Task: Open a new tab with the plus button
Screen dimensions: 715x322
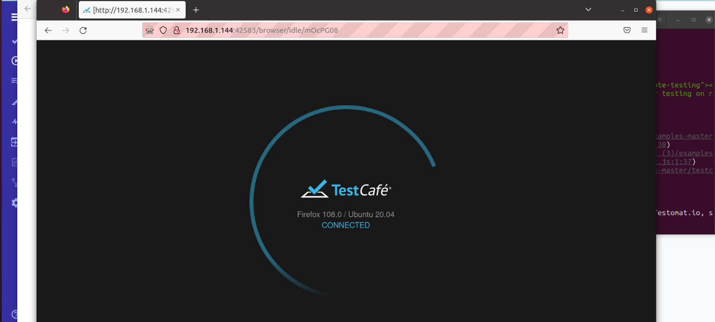Action: [196, 9]
